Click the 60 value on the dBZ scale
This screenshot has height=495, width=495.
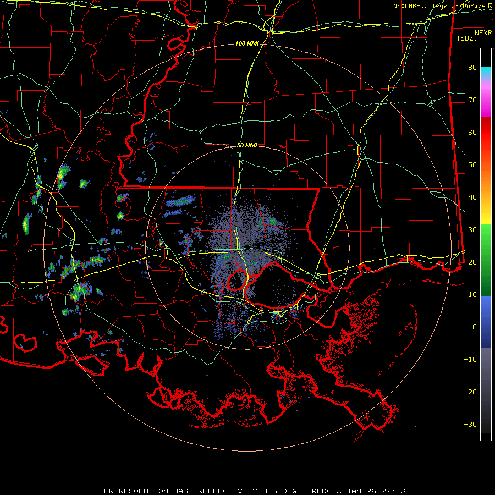(472, 132)
